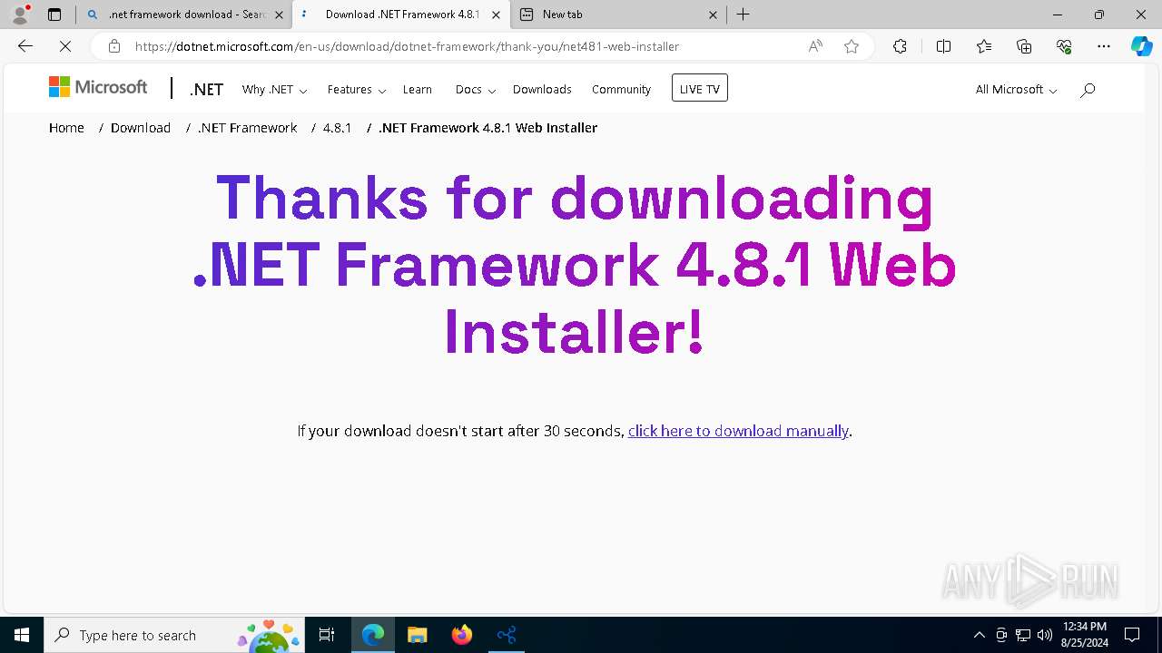Image resolution: width=1162 pixels, height=653 pixels.
Task: Go to .NET Framework breadcrumb
Action: [248, 128]
